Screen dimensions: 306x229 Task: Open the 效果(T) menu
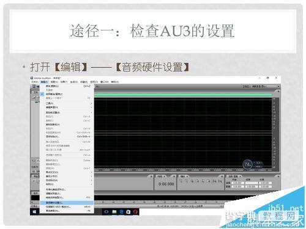click(64, 82)
